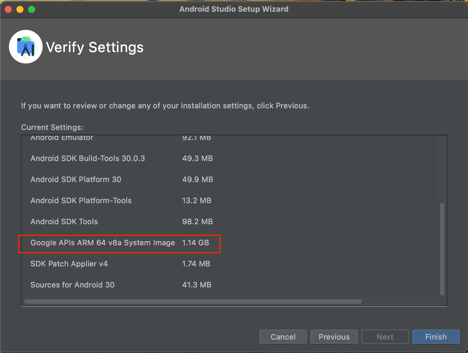Image resolution: width=468 pixels, height=353 pixels.
Task: Click Android SDK Platform-Tools text
Action: [81, 201]
